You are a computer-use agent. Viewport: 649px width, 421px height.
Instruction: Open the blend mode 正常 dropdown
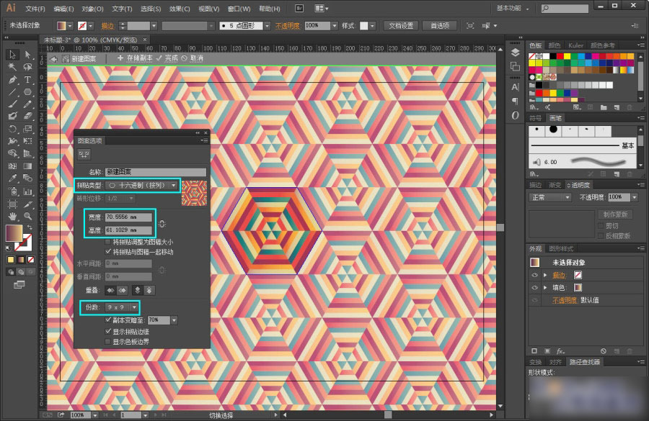click(x=547, y=197)
